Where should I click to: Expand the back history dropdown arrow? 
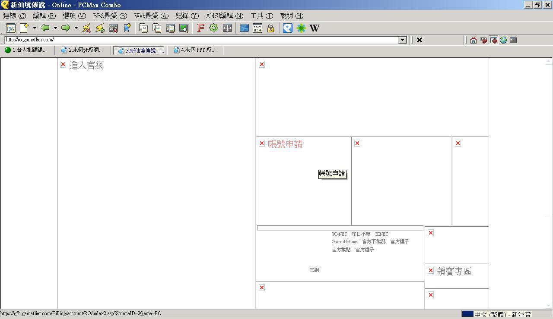coord(55,28)
